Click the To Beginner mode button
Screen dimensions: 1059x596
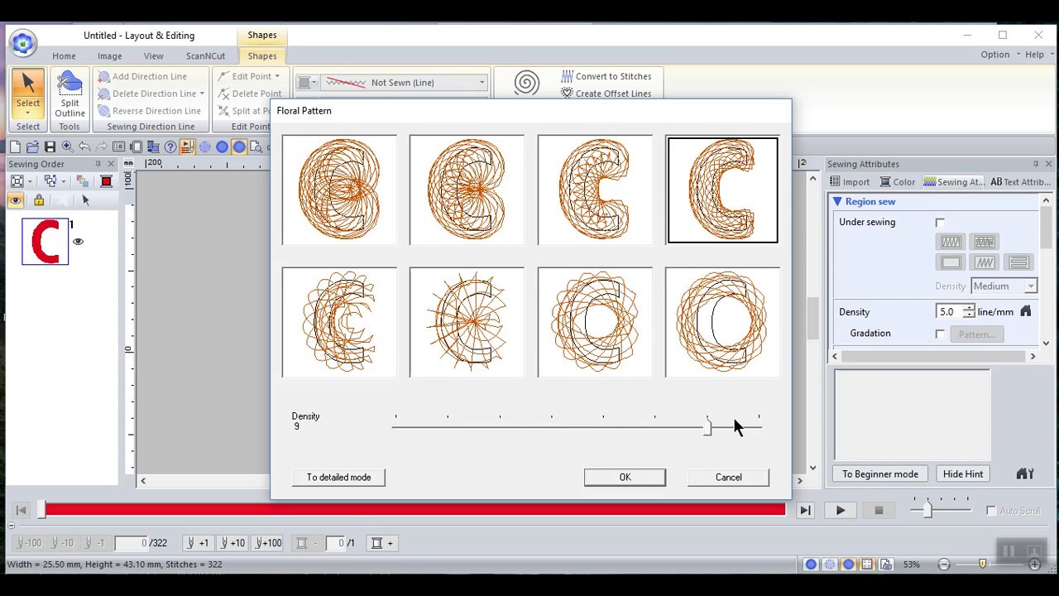[x=880, y=474]
